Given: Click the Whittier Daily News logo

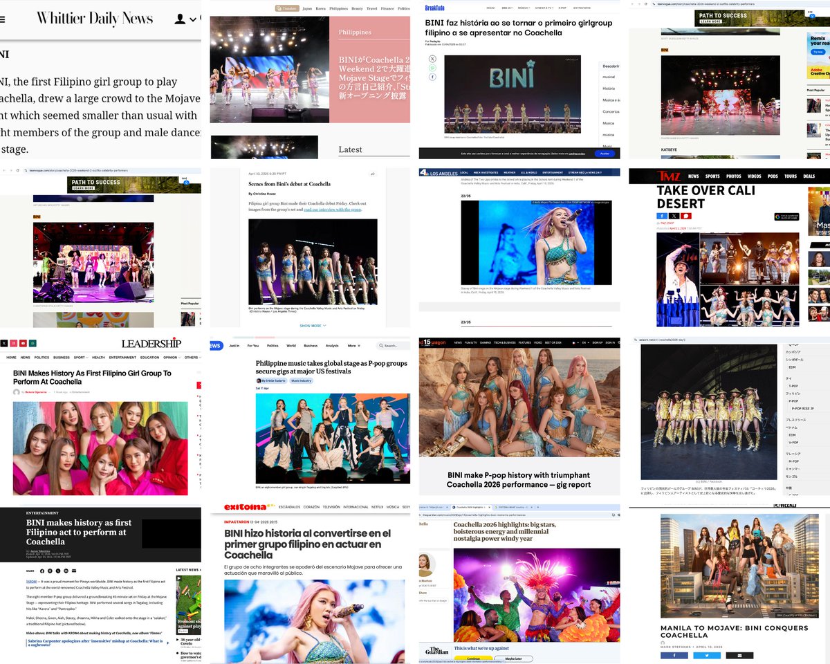Looking at the screenshot, I should [x=95, y=18].
